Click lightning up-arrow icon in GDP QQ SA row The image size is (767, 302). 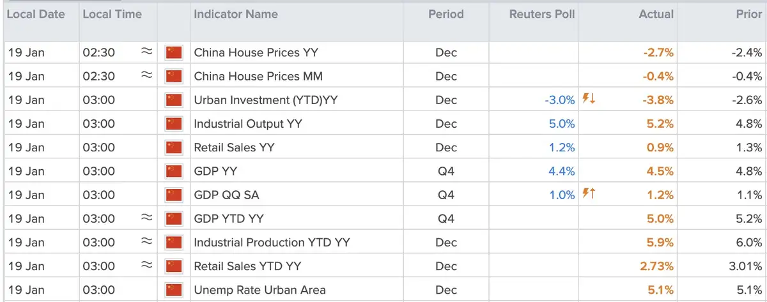pyautogui.click(x=589, y=194)
